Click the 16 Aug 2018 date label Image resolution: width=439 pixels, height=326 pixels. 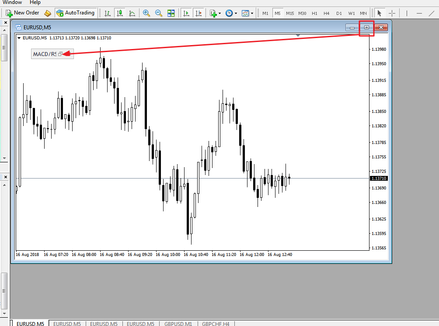pyautogui.click(x=28, y=255)
